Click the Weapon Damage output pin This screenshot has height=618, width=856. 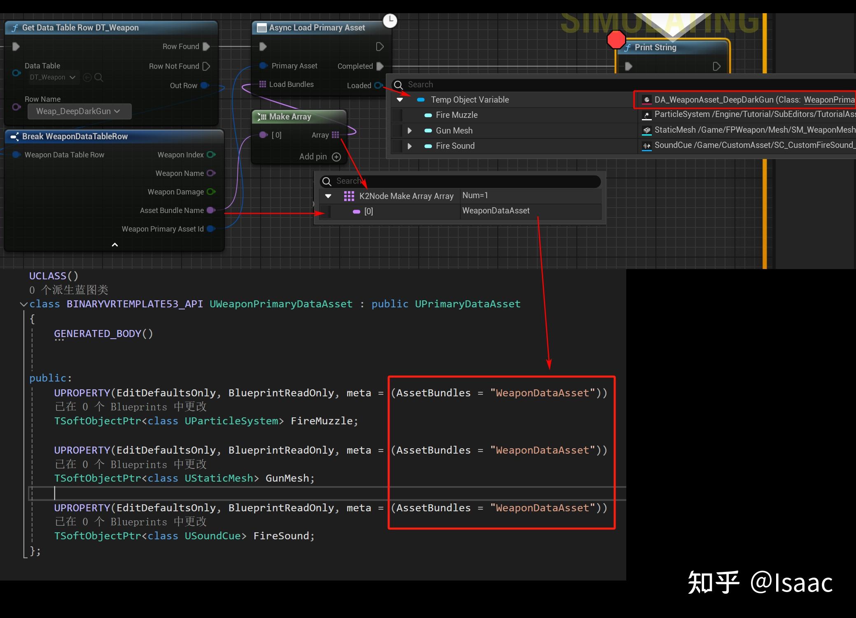211,192
